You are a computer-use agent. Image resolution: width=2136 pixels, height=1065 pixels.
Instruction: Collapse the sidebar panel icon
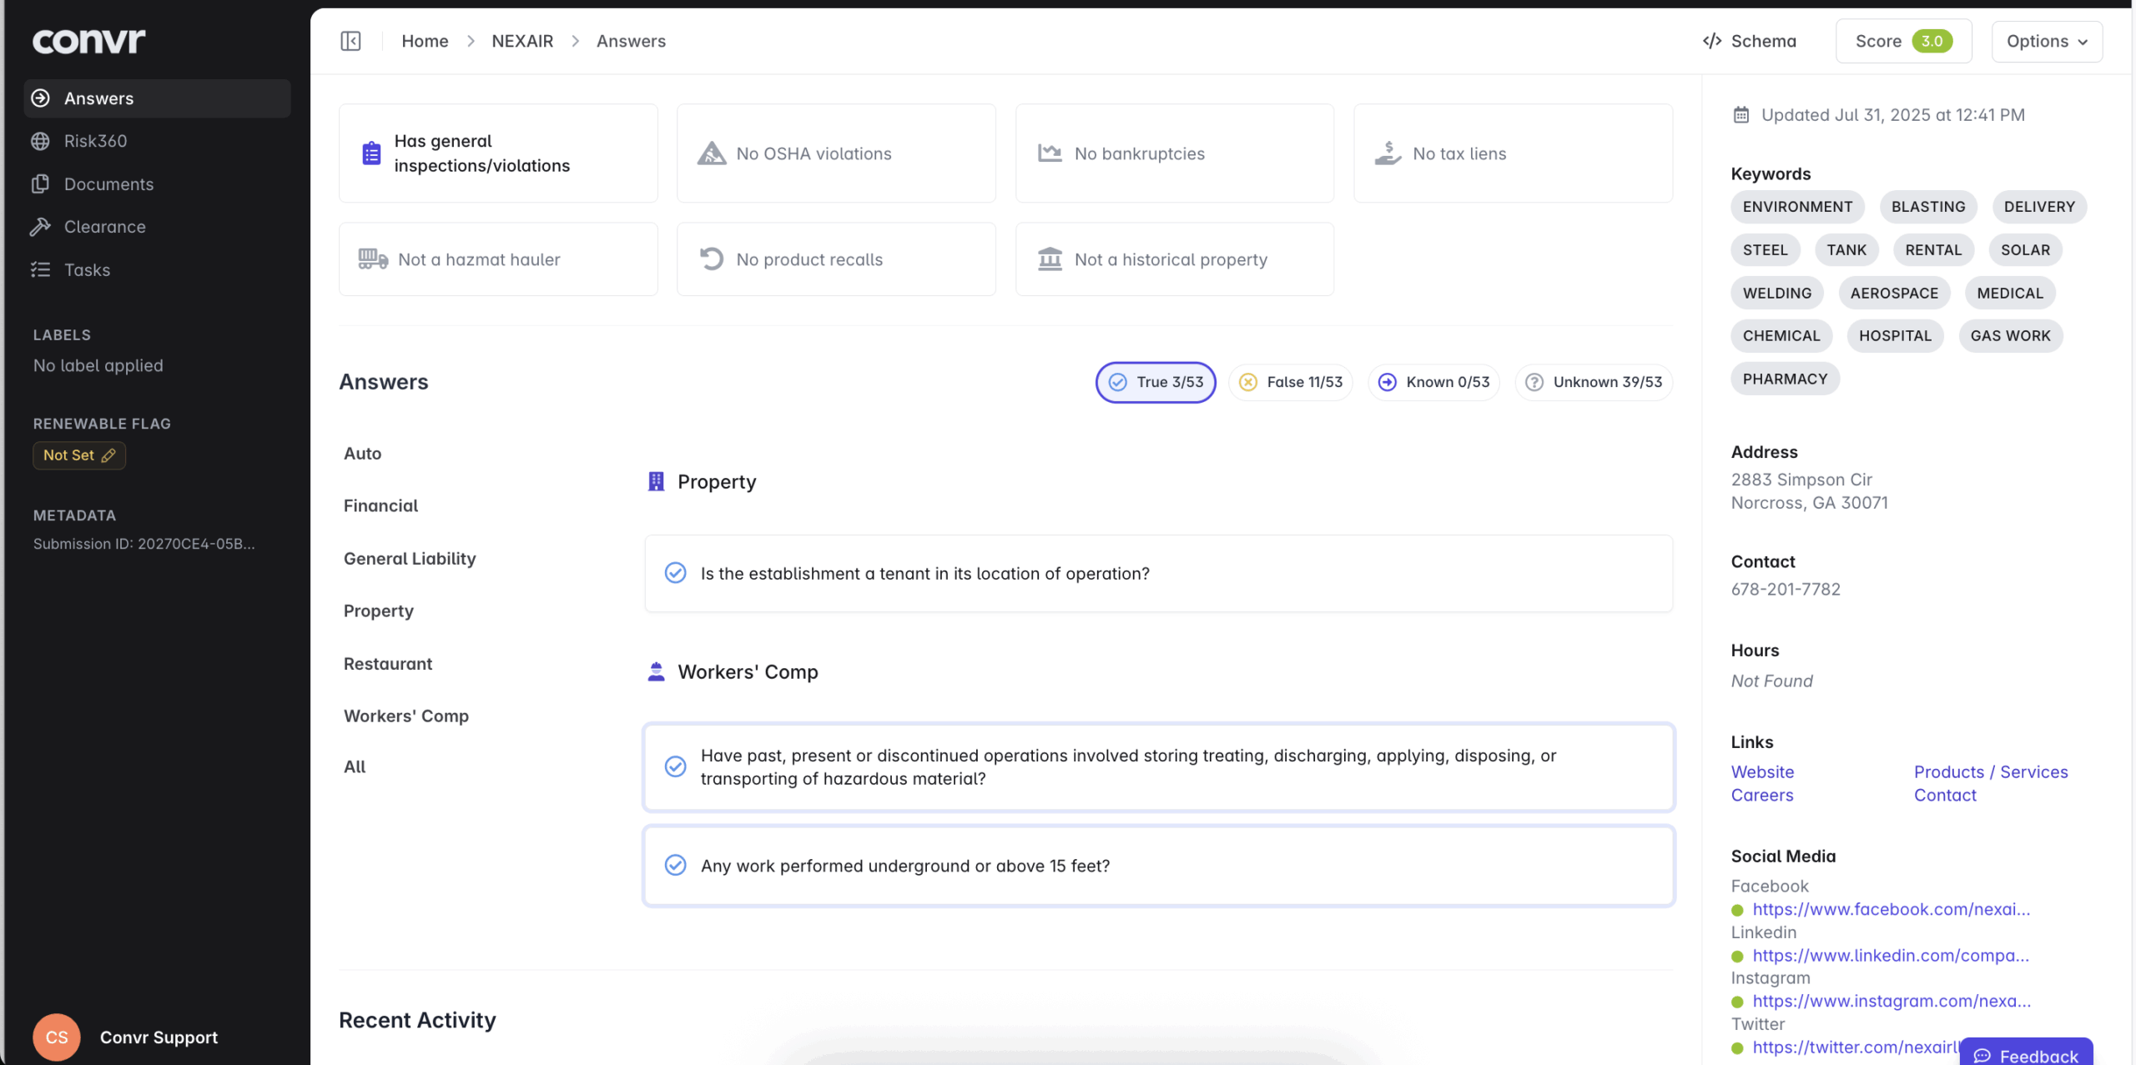[350, 41]
